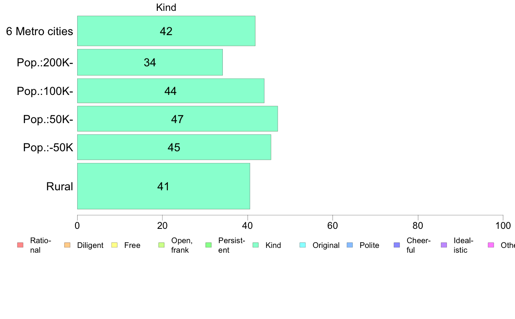The height and width of the screenshot is (319, 515).
Task: Click the Open, frank legend swatch
Action: (161, 245)
